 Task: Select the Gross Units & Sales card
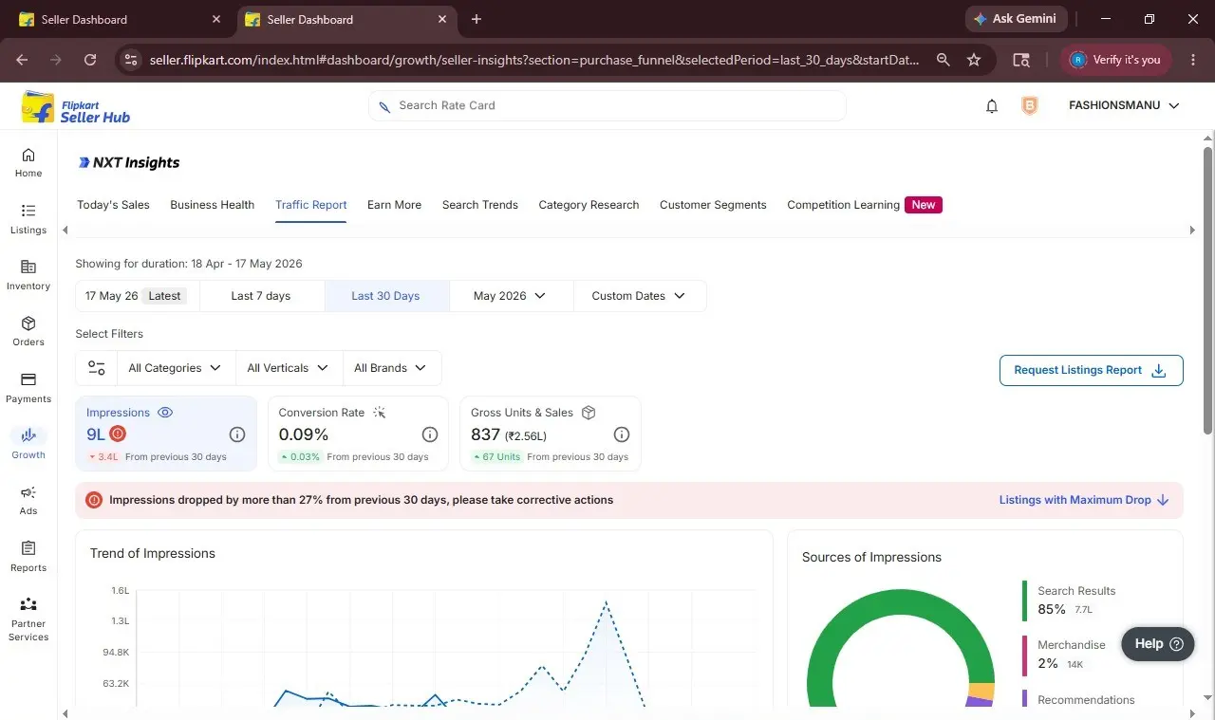tap(551, 434)
